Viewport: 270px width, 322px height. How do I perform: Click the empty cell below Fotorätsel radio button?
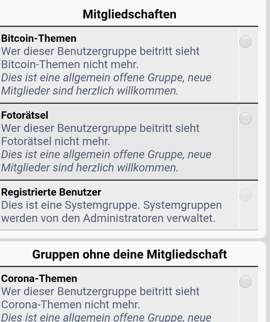click(248, 152)
